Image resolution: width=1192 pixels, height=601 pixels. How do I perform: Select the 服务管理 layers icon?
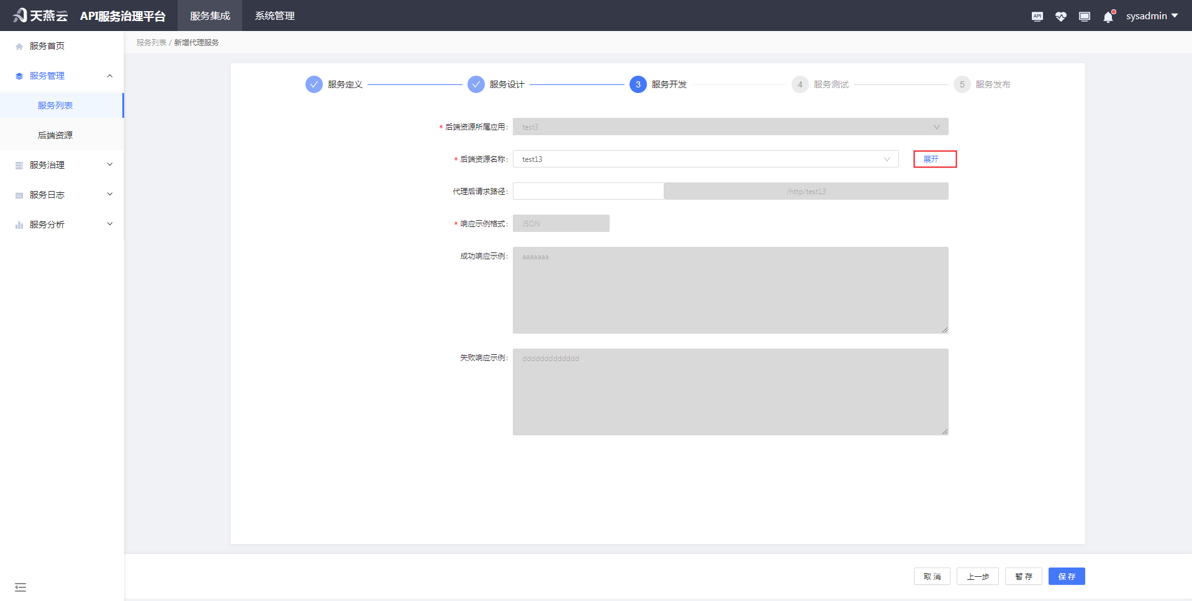[x=18, y=75]
